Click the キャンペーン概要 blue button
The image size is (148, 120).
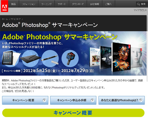tap(25, 100)
